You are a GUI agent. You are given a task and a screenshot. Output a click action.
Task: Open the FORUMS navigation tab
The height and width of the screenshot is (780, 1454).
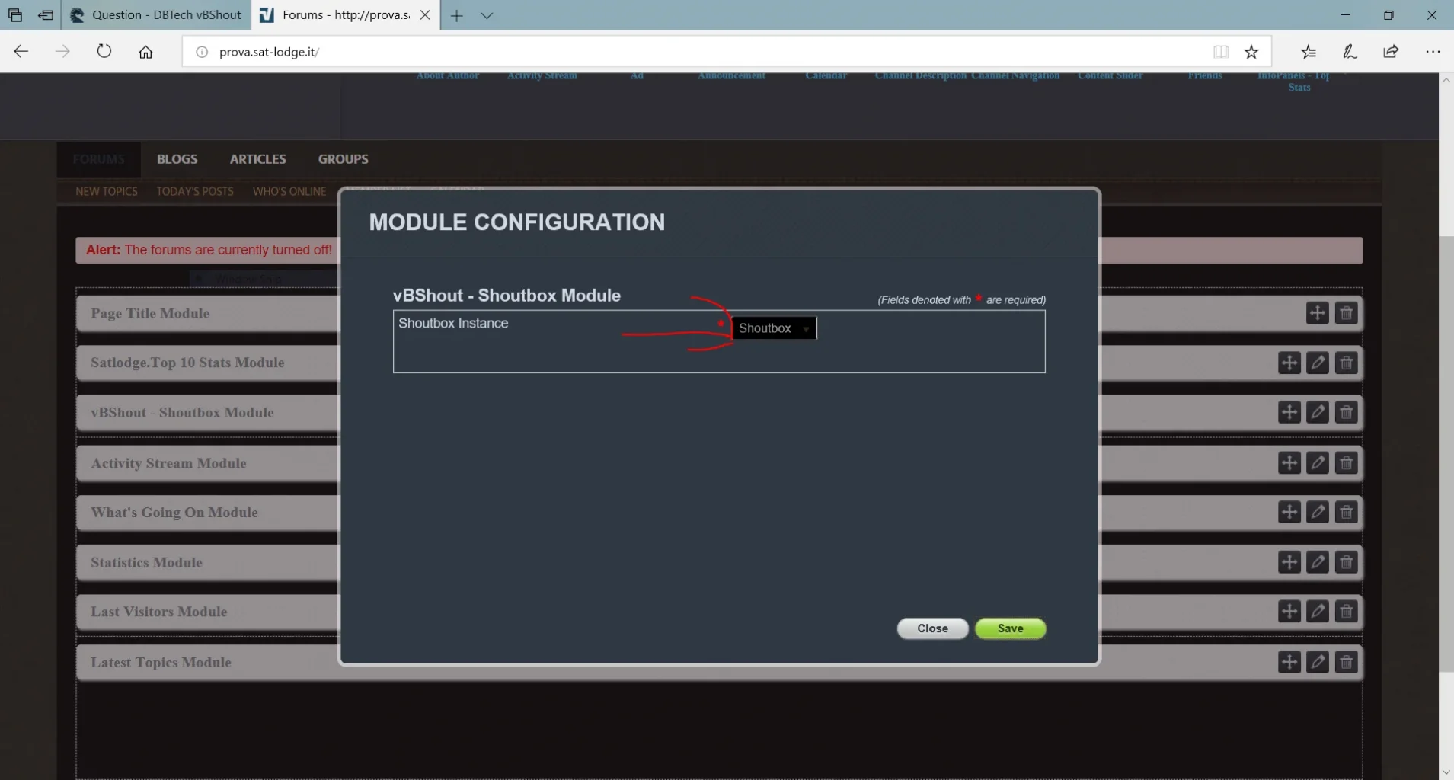(99, 159)
